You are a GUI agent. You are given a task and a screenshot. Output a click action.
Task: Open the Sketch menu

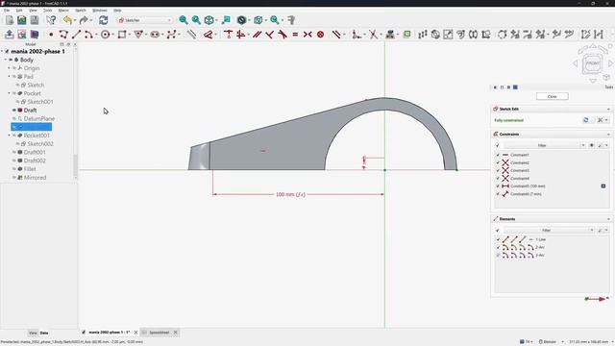pos(81,11)
